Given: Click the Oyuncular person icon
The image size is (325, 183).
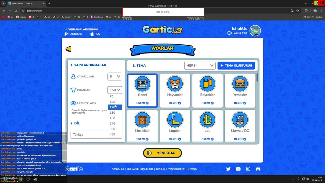Looking at the screenshot, I should (x=73, y=77).
